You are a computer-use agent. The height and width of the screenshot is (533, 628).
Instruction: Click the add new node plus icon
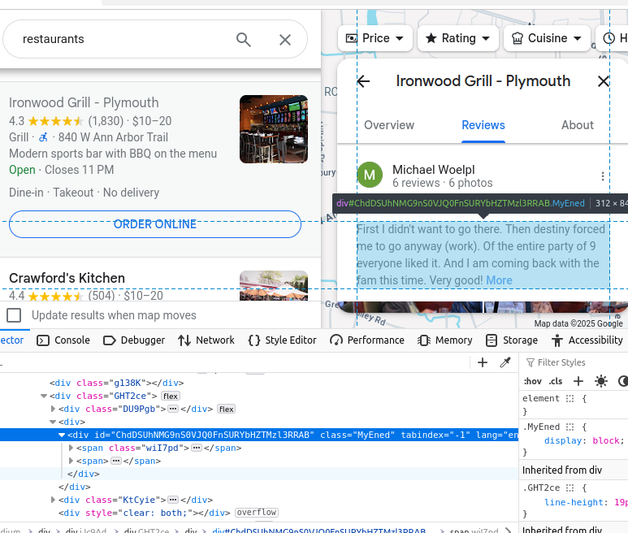coord(483,363)
